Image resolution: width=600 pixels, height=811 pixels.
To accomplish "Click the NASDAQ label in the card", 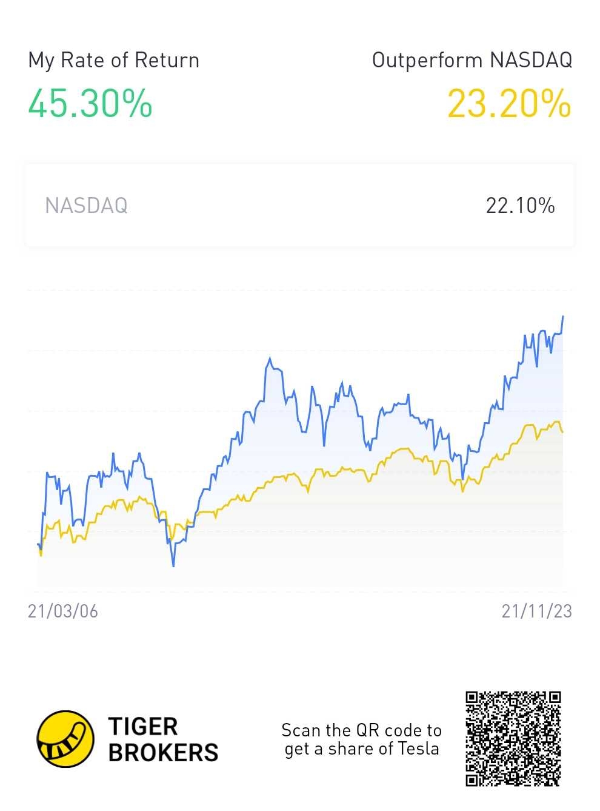I will (87, 206).
